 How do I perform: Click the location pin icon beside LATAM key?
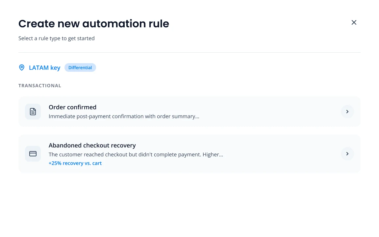coord(22,67)
